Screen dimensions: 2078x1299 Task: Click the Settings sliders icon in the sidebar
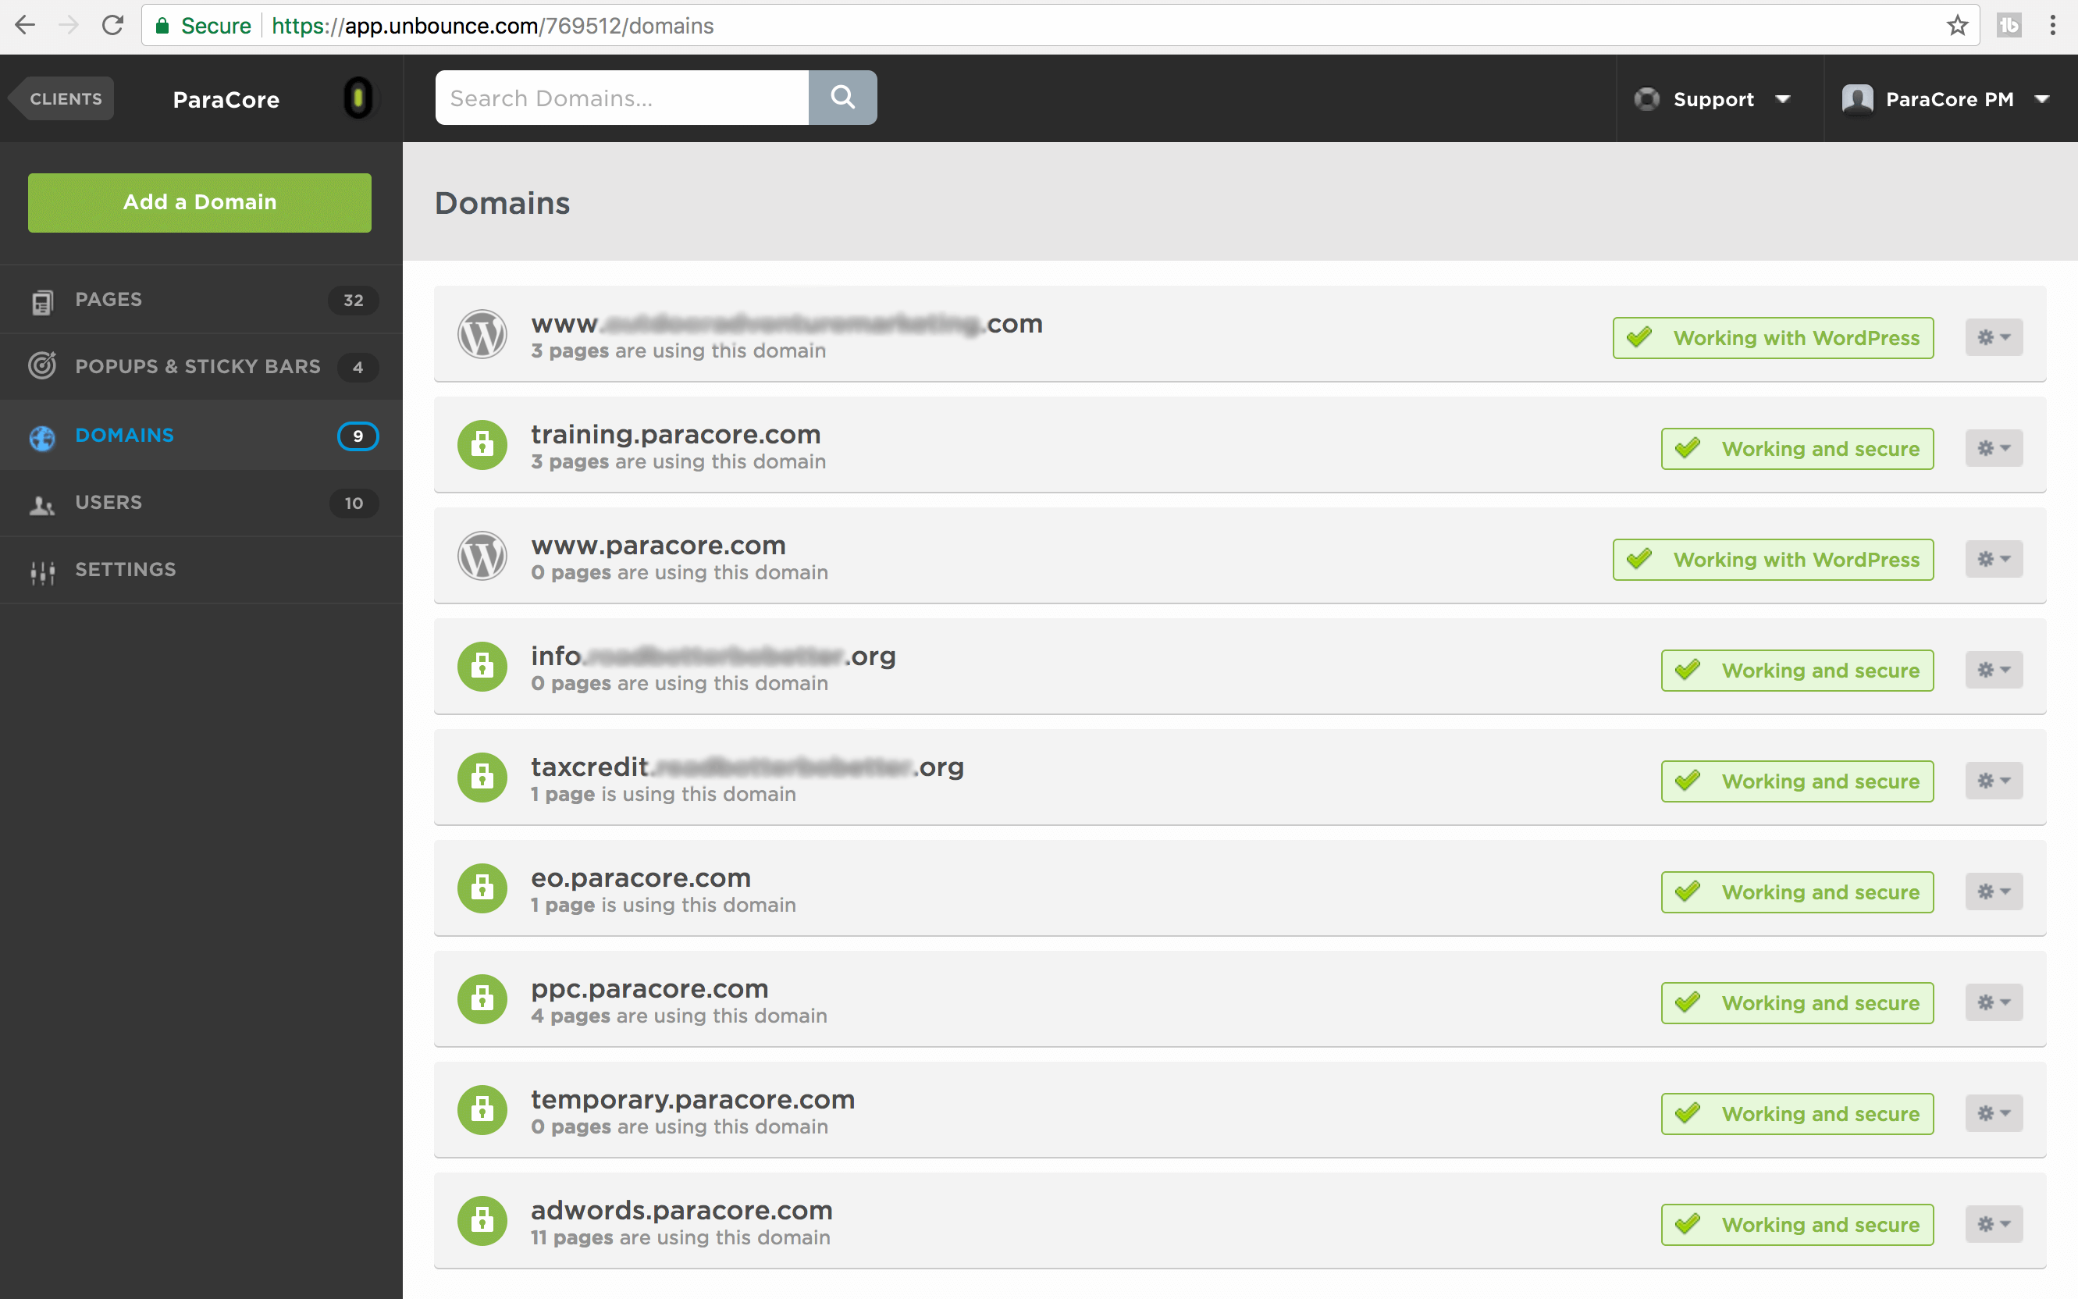pyautogui.click(x=42, y=571)
